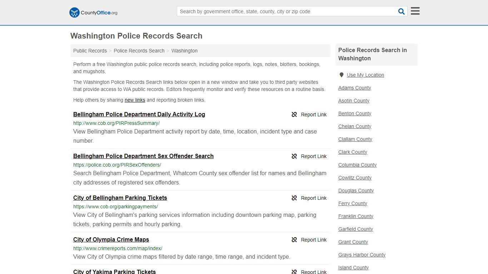Image resolution: width=488 pixels, height=274 pixels.
Task: Select Grays Harbor County
Action: [362, 255]
